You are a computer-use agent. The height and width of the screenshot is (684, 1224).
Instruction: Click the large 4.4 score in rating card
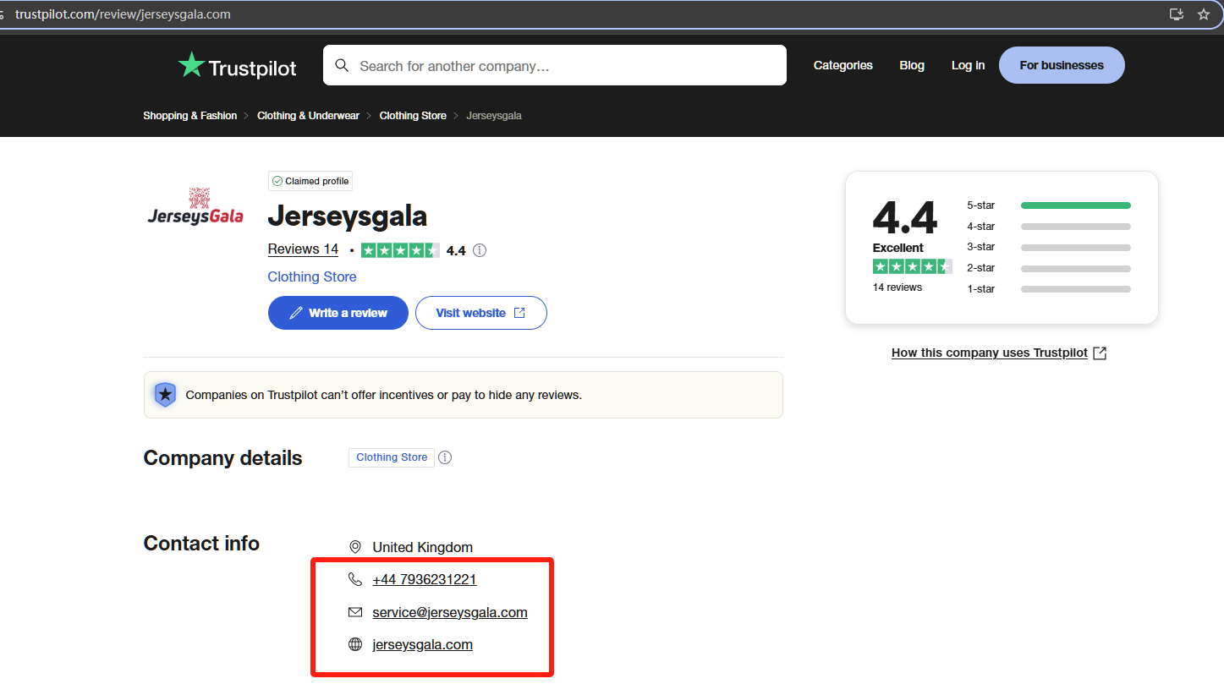[x=905, y=218]
